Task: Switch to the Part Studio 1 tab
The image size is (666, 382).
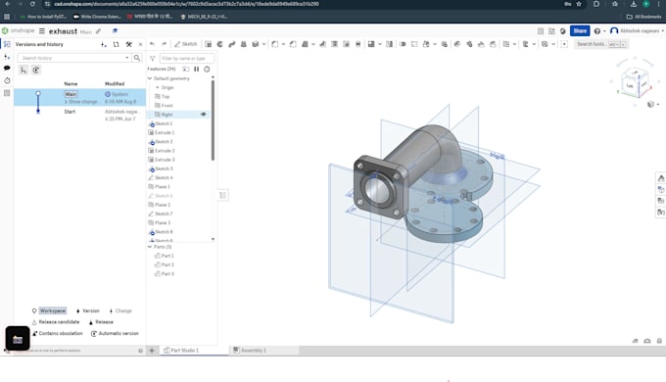Action: [x=181, y=351]
